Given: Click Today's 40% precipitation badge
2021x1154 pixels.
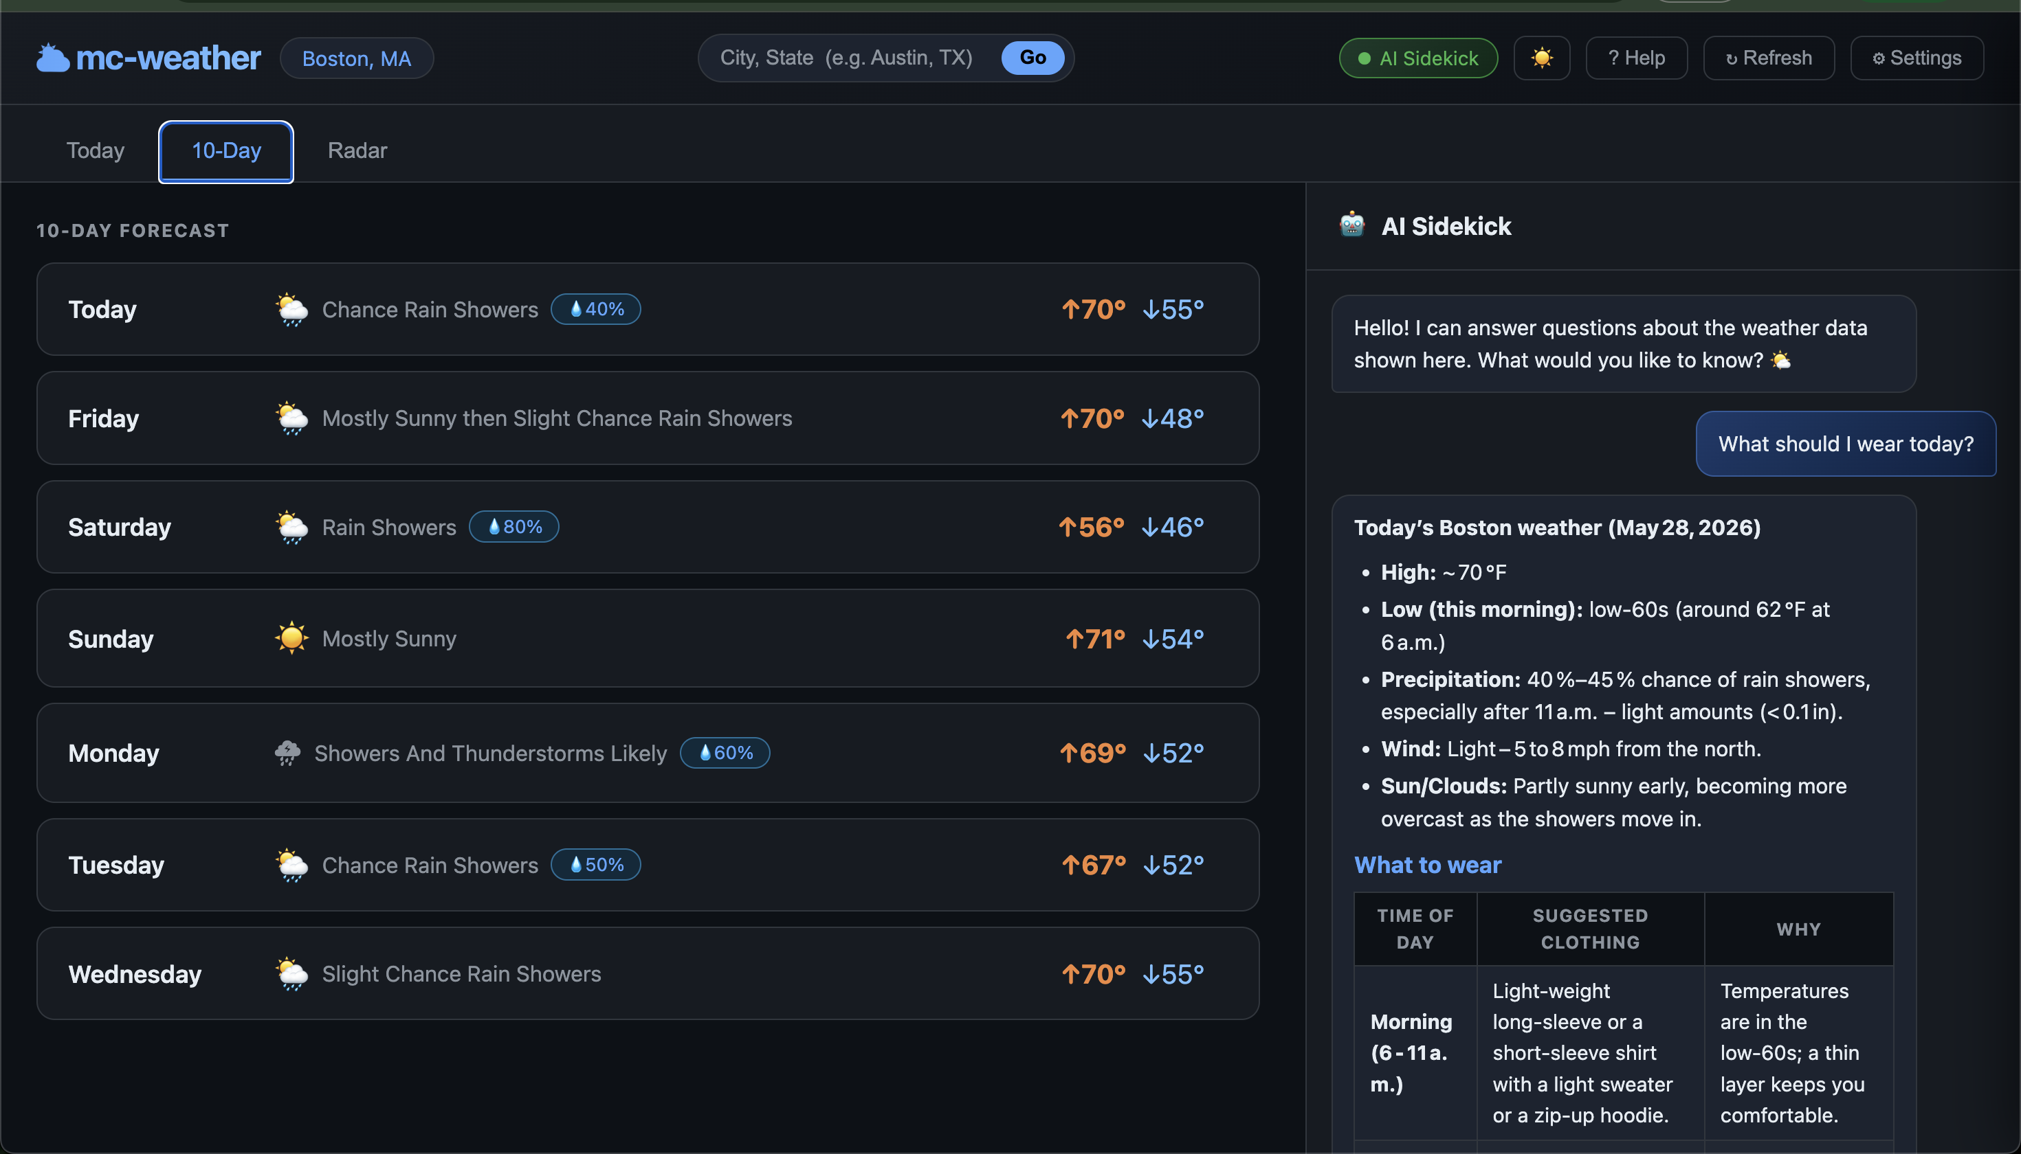Looking at the screenshot, I should 596,308.
